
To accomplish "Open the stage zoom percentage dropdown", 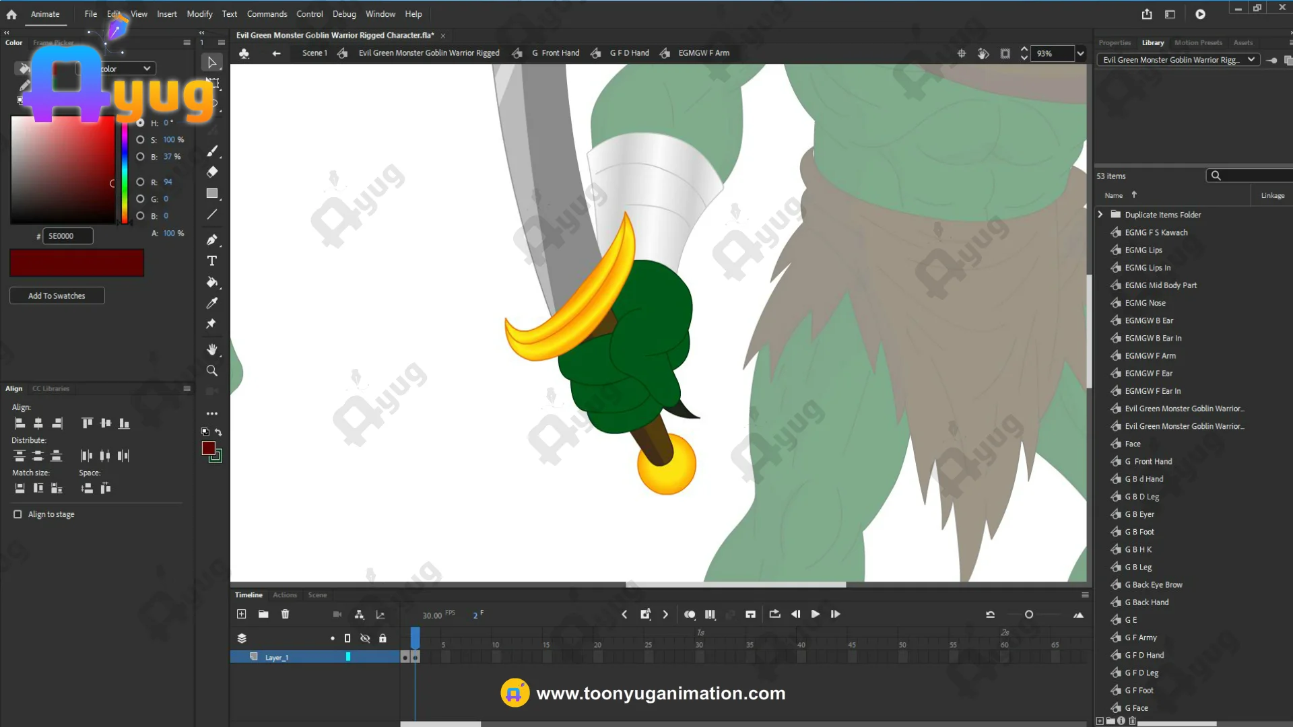I will [1080, 53].
